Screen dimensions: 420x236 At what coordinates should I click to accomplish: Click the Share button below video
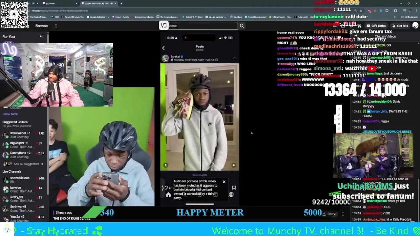pyautogui.click(x=329, y=214)
